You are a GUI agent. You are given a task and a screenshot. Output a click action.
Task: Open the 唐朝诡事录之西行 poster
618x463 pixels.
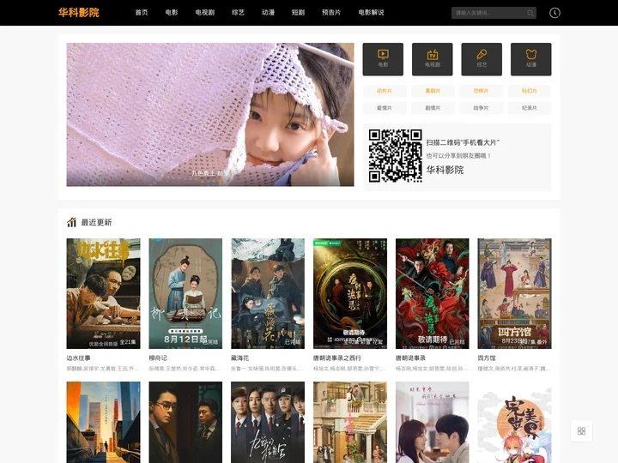point(350,293)
